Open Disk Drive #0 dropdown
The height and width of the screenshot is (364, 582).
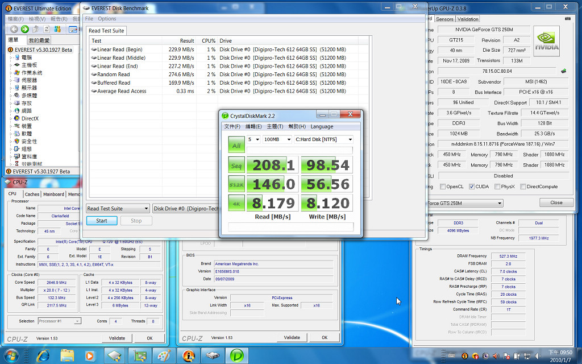click(x=186, y=208)
